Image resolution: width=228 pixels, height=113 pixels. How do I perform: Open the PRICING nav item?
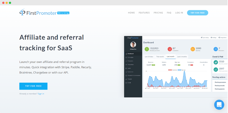158,13
